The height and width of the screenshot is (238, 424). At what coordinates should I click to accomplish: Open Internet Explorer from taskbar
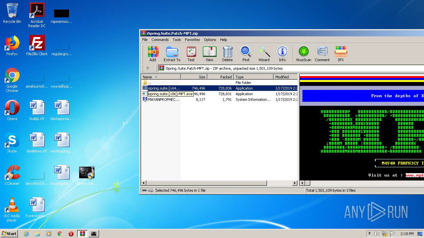point(26,234)
